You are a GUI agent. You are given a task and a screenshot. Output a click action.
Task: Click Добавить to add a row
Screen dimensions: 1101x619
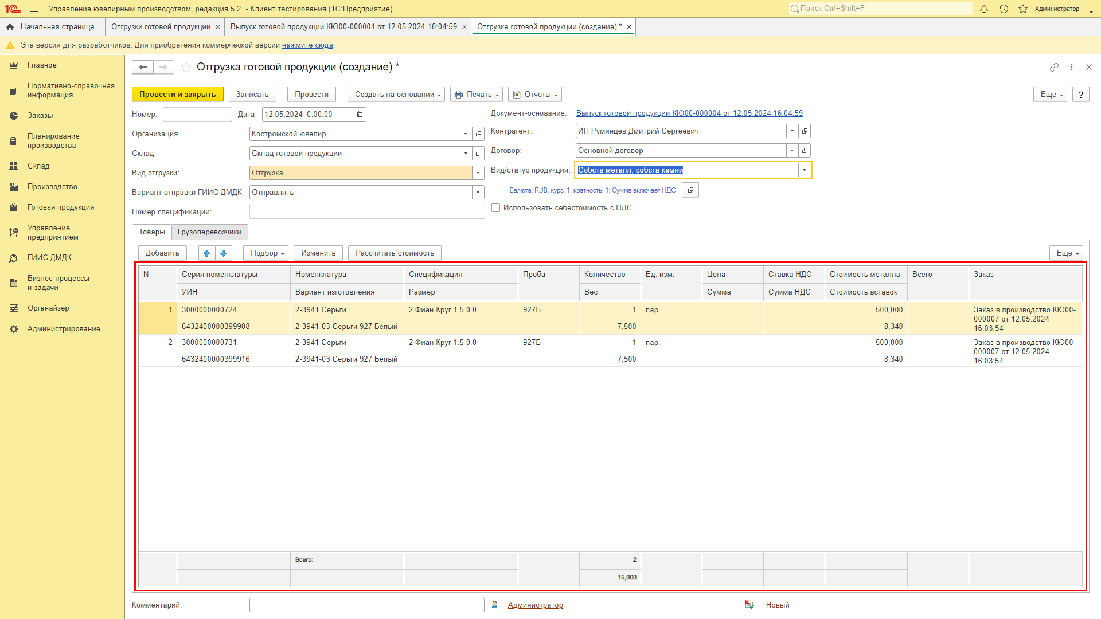coord(162,253)
